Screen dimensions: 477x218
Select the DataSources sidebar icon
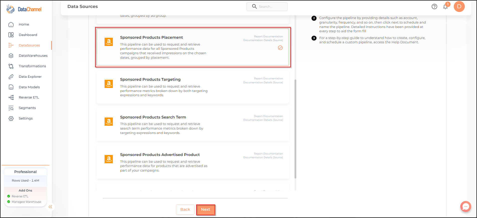[x=11, y=45]
